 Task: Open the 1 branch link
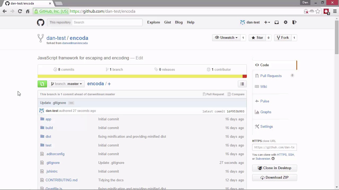(114, 70)
